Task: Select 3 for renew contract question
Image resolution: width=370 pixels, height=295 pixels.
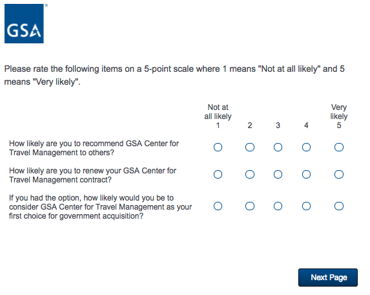Action: pyautogui.click(x=278, y=175)
